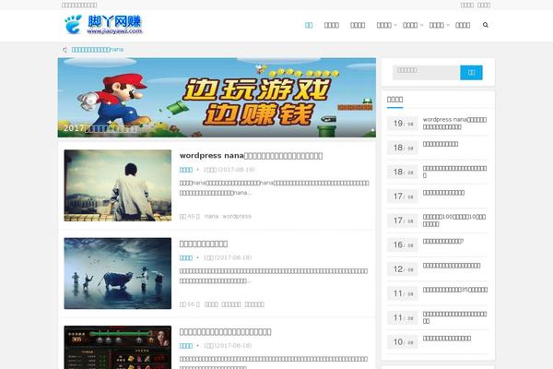553x369 pixels.
Task: Open sidebar post containing number 35
Action: (x=455, y=290)
